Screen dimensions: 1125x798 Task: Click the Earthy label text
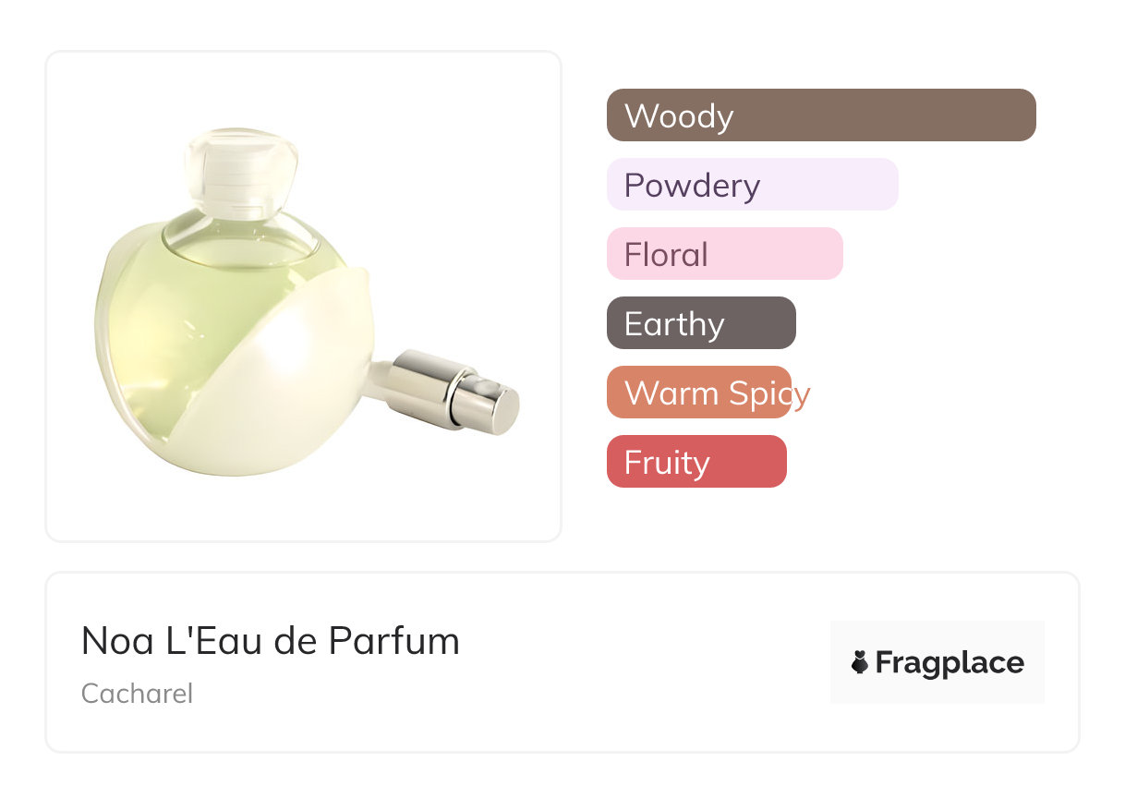click(x=674, y=324)
